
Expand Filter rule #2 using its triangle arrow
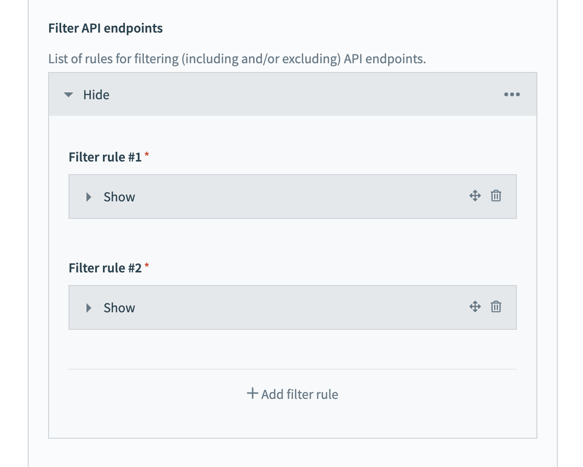(88, 308)
